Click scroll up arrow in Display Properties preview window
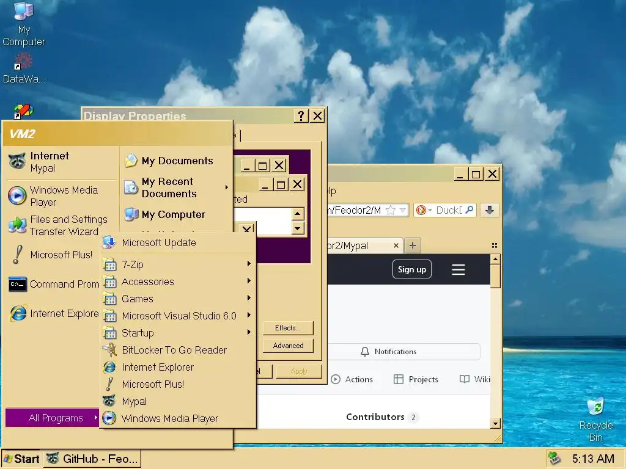Viewport: 626px width, 469px height. 298,214
